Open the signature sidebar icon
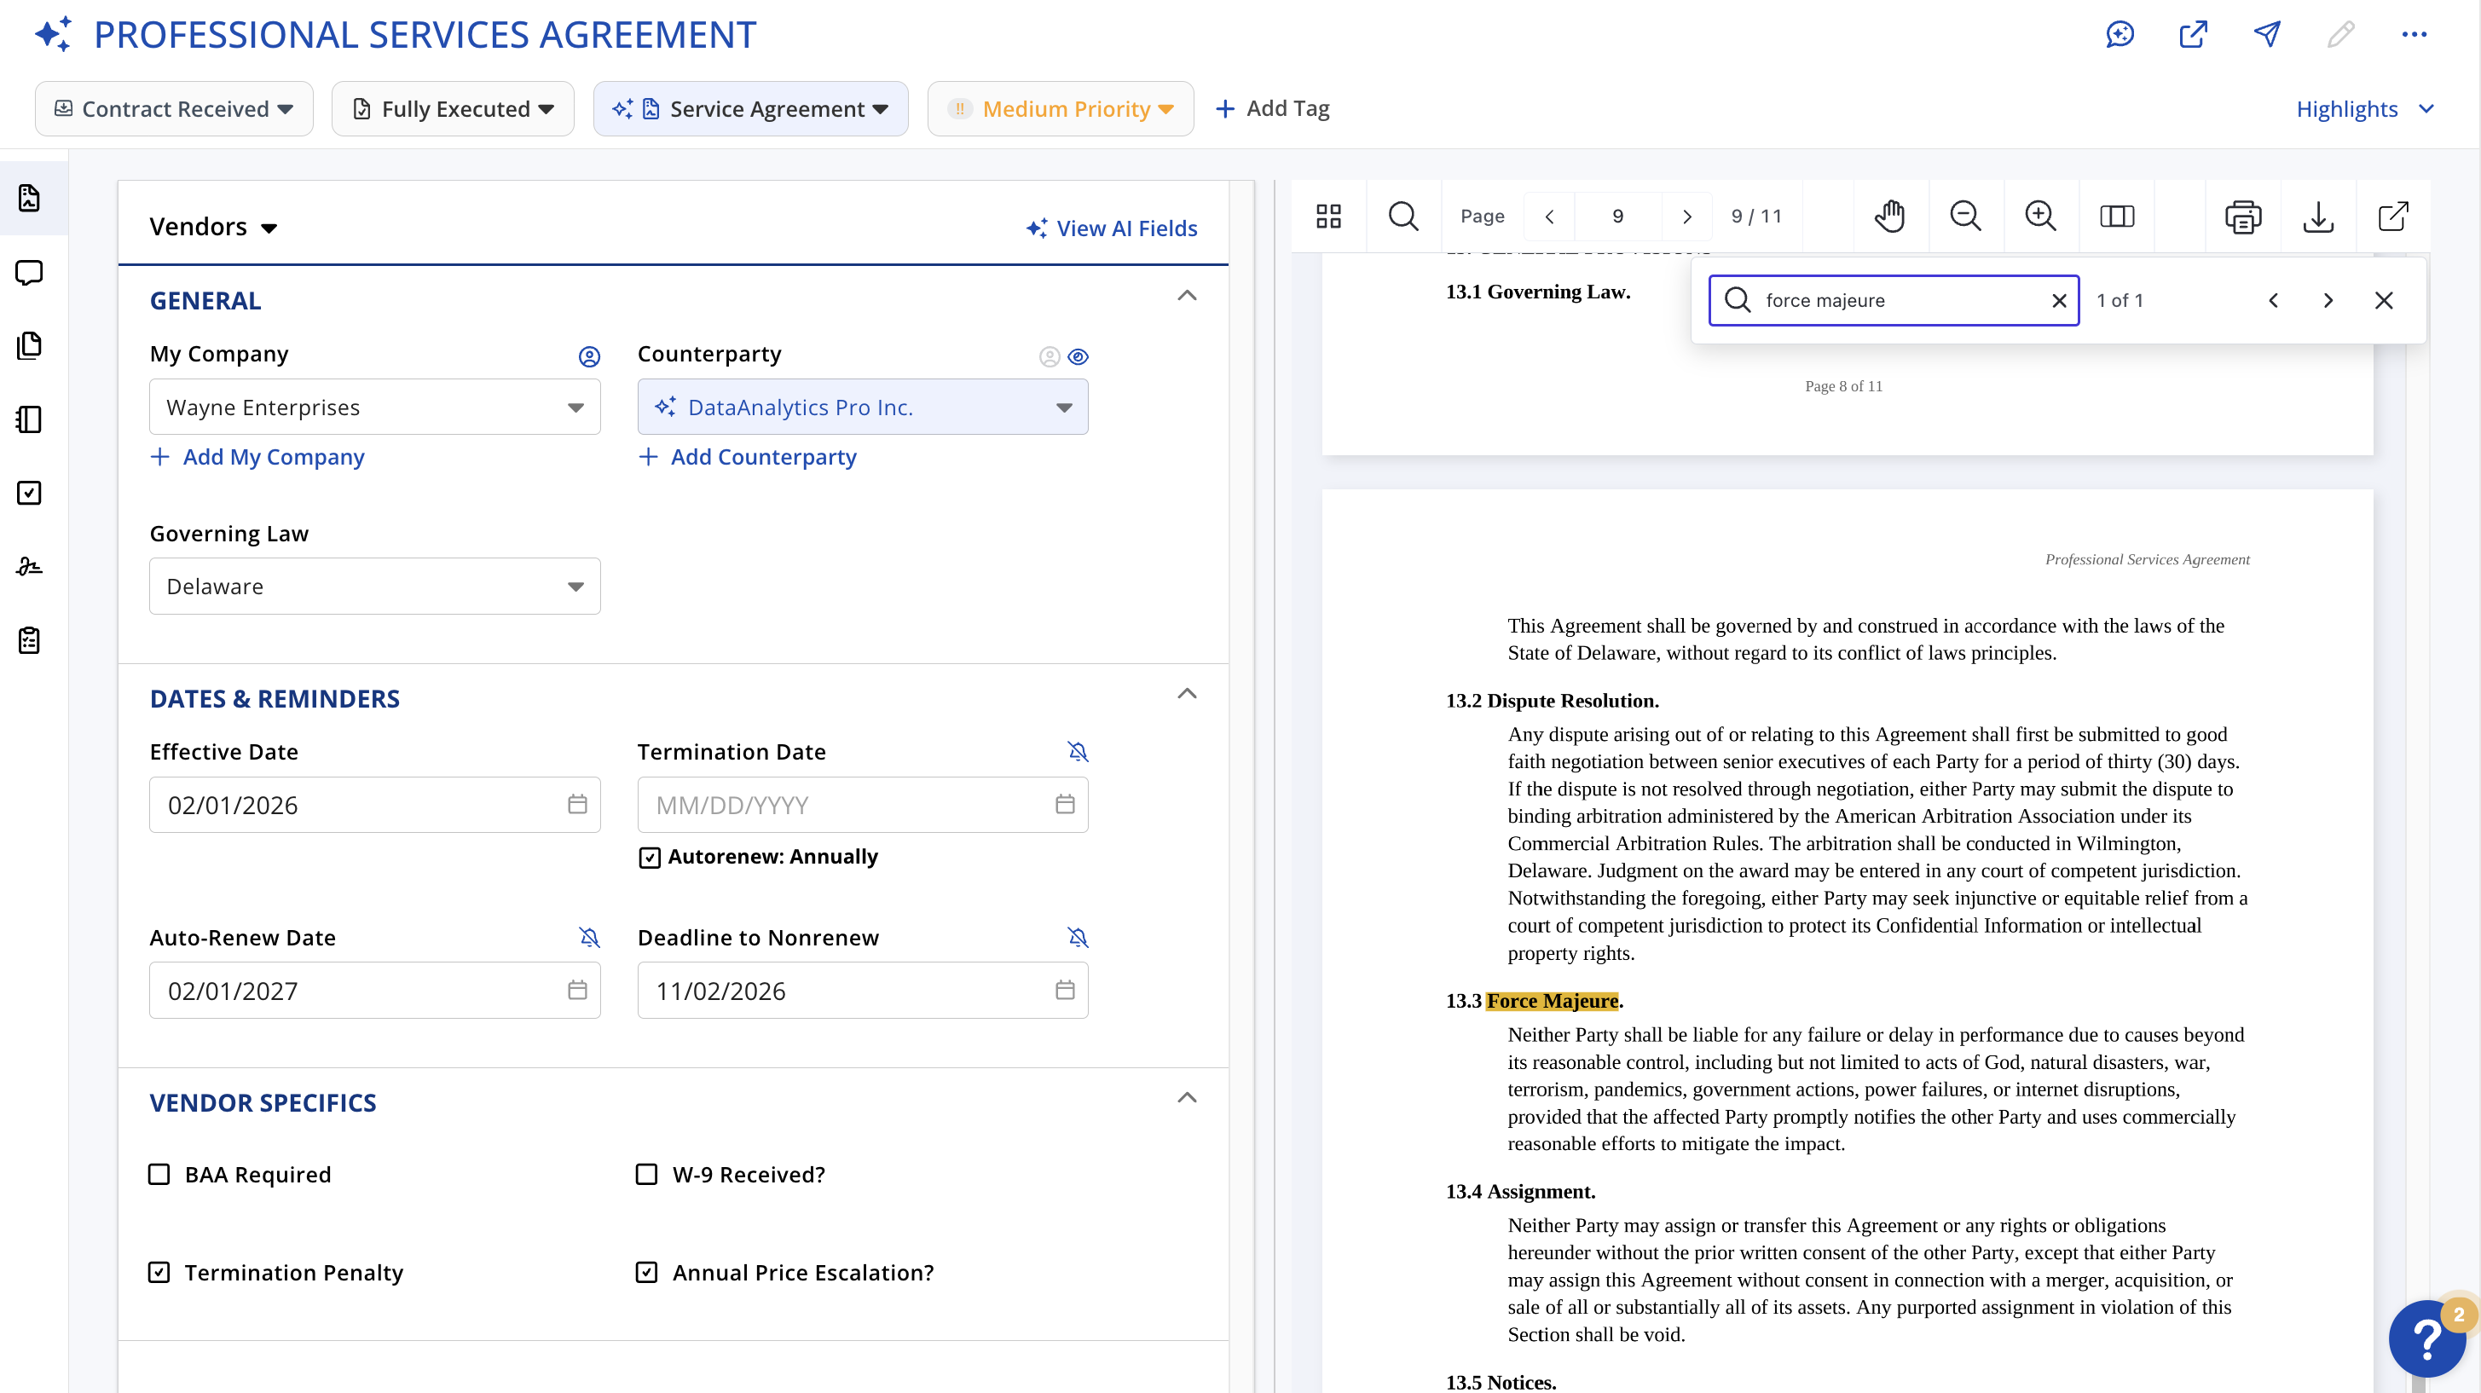The image size is (2481, 1393). pos(30,566)
